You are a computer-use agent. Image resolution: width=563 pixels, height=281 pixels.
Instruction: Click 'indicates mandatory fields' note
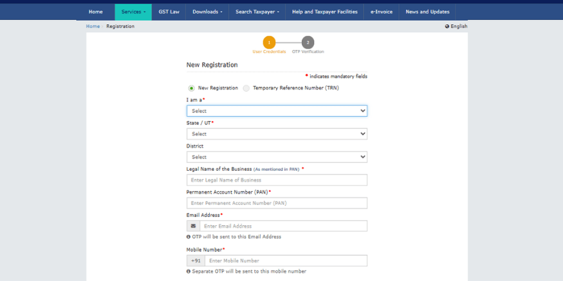coord(338,76)
